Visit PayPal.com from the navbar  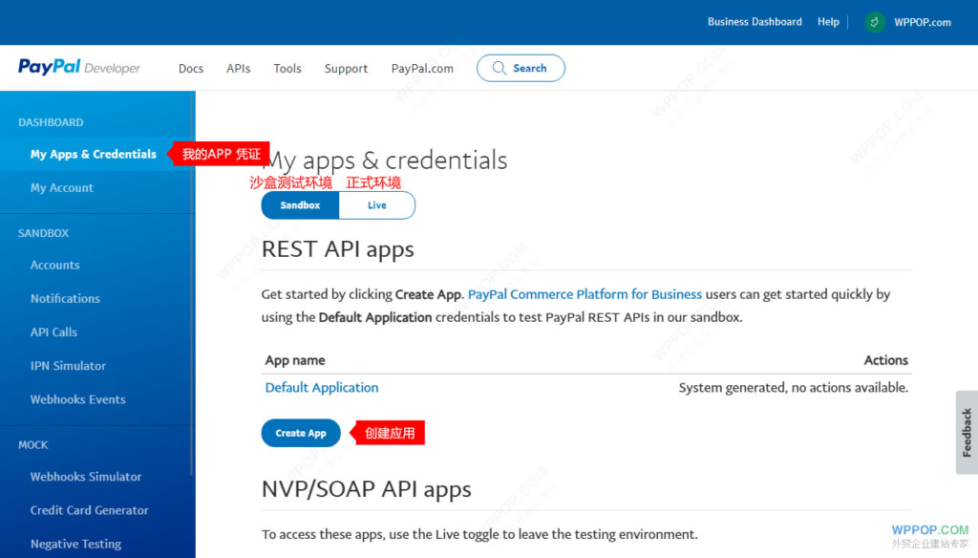[x=422, y=69]
